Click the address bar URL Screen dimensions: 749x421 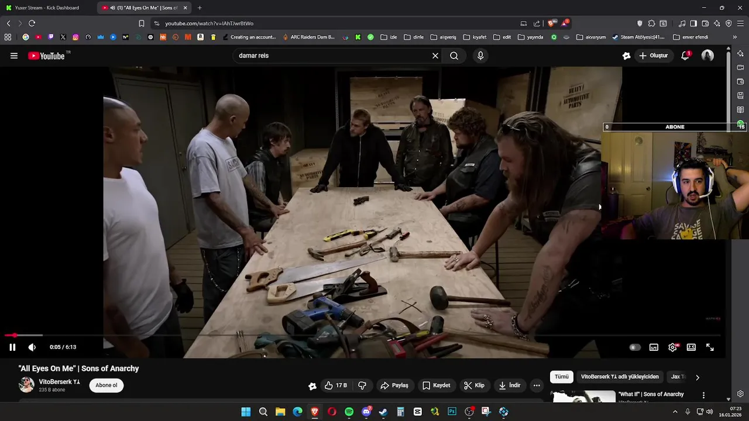click(209, 23)
